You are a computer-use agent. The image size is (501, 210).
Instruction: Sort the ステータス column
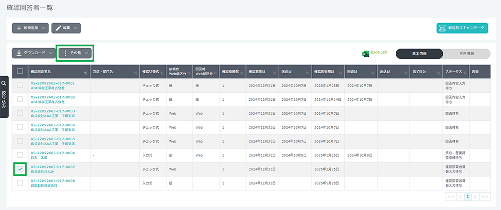click(465, 72)
